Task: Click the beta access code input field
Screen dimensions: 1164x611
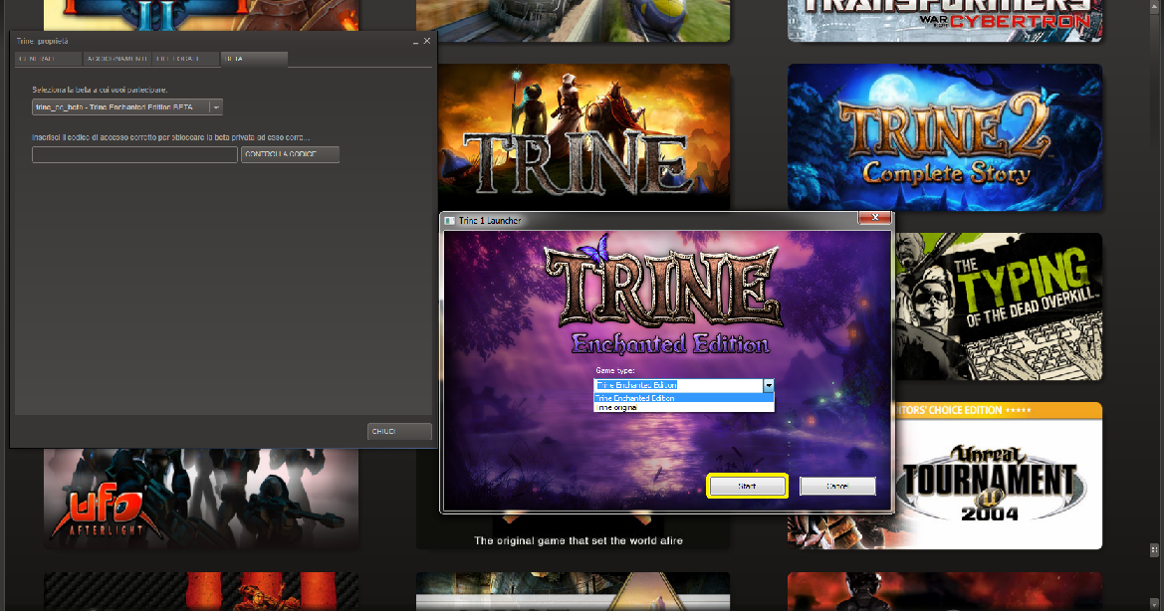Action: tap(134, 155)
